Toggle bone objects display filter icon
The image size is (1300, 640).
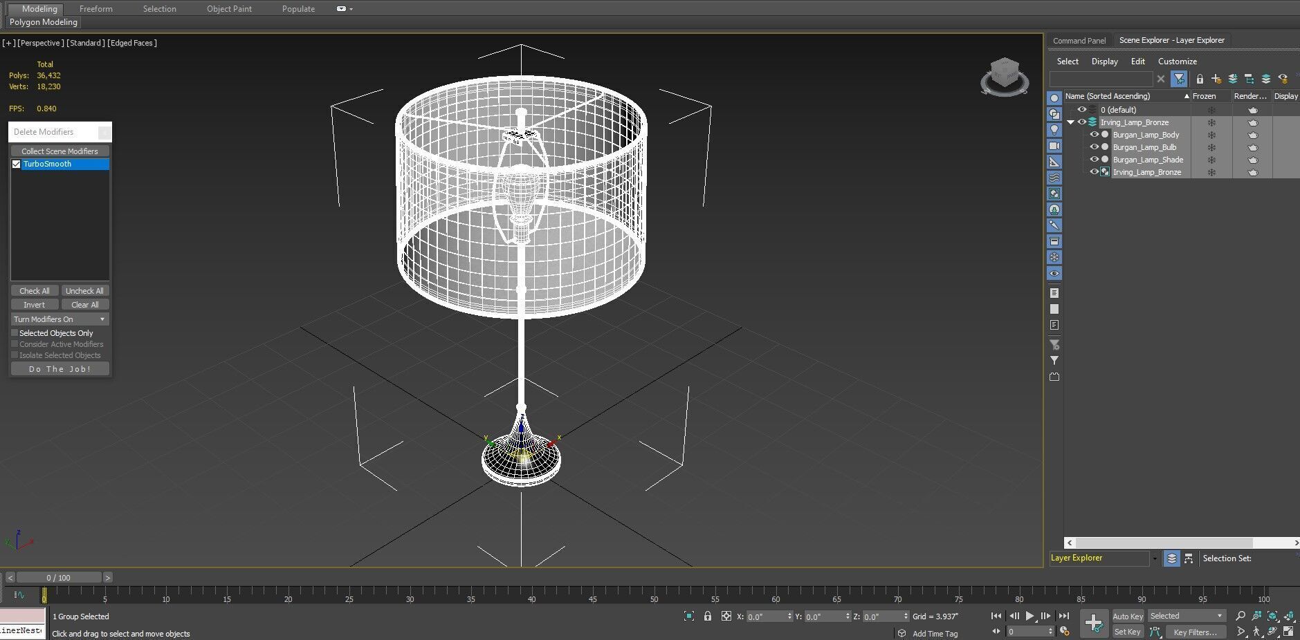tap(1054, 225)
